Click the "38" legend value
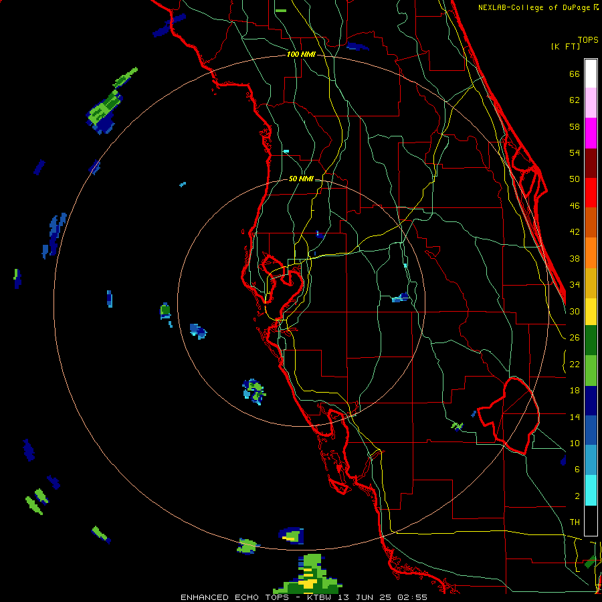 tap(575, 258)
